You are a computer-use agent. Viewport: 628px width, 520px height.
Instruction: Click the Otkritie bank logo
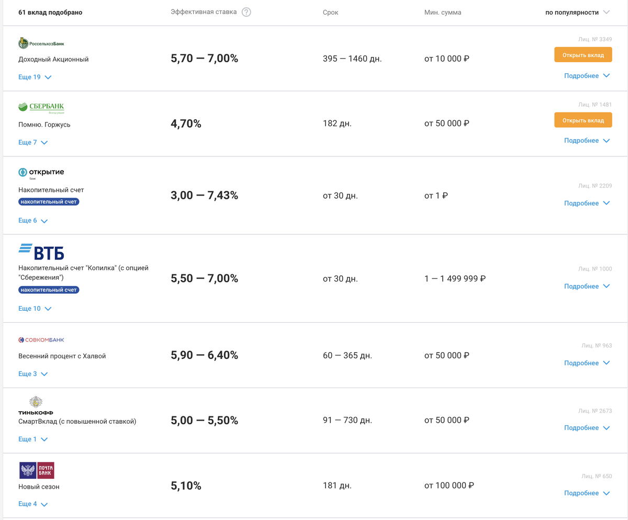point(41,173)
